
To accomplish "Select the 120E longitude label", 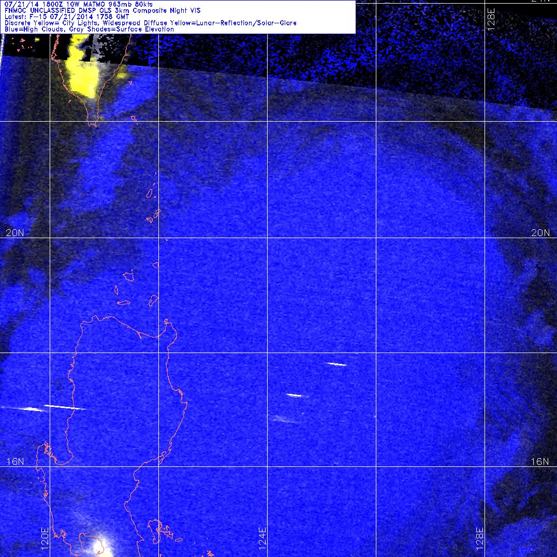I will 45,537.
